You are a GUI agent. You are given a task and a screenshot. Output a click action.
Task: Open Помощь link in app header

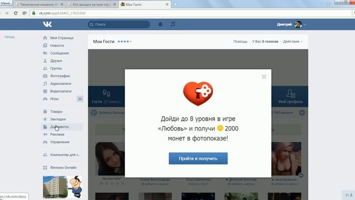[240, 42]
